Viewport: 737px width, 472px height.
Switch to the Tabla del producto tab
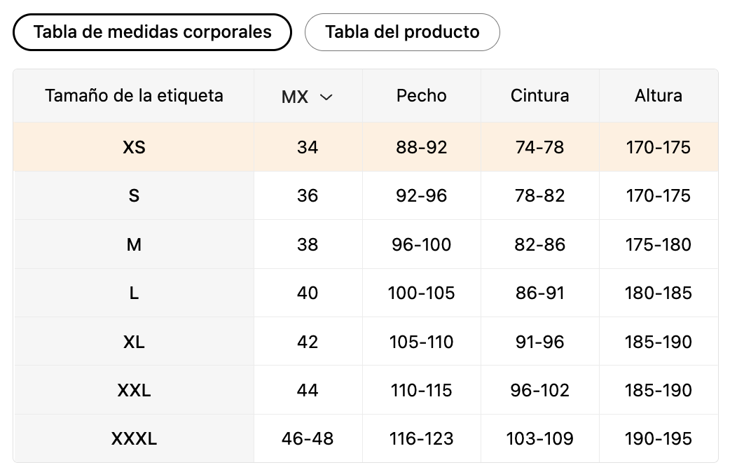(402, 32)
